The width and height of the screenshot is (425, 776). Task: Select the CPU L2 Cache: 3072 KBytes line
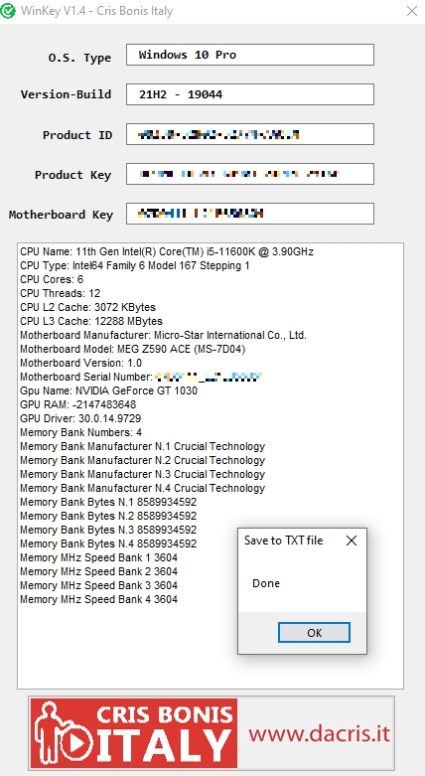click(x=87, y=307)
